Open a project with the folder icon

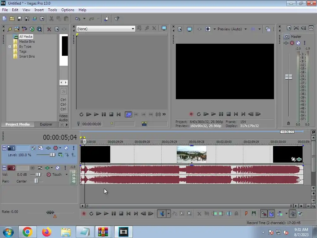[12, 19]
